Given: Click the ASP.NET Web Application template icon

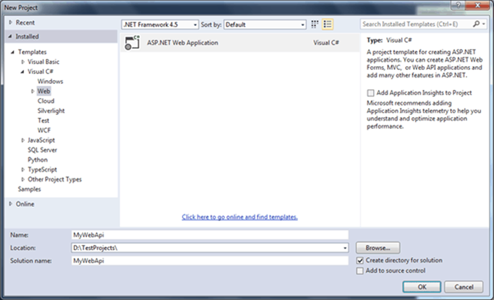Looking at the screenshot, I should [132, 42].
